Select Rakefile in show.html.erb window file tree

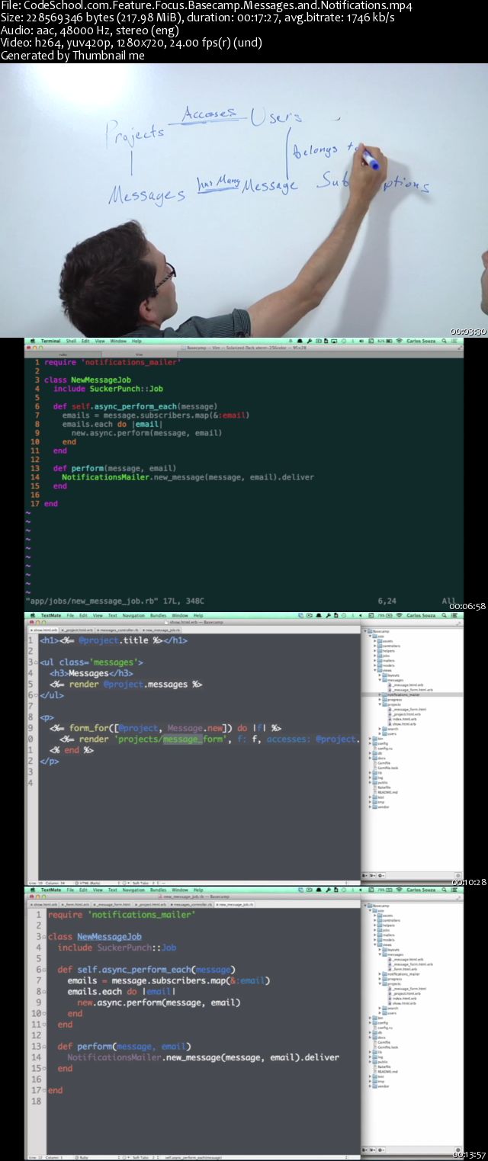pos(384,787)
